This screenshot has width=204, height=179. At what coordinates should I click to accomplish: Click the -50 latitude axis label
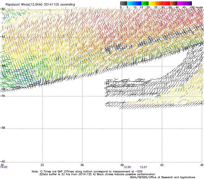click(x=2, y=9)
